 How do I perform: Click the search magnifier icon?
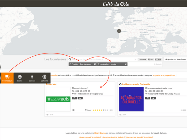click(x=70, y=59)
